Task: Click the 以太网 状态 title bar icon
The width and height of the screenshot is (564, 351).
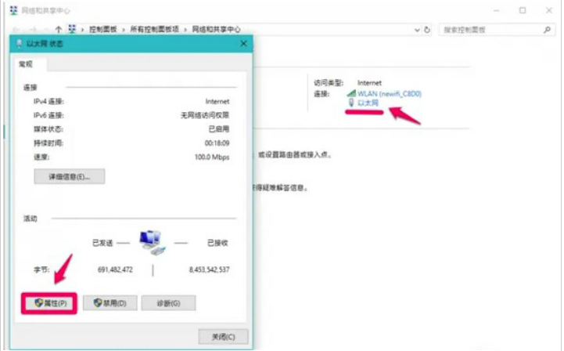Action: pyautogui.click(x=20, y=44)
